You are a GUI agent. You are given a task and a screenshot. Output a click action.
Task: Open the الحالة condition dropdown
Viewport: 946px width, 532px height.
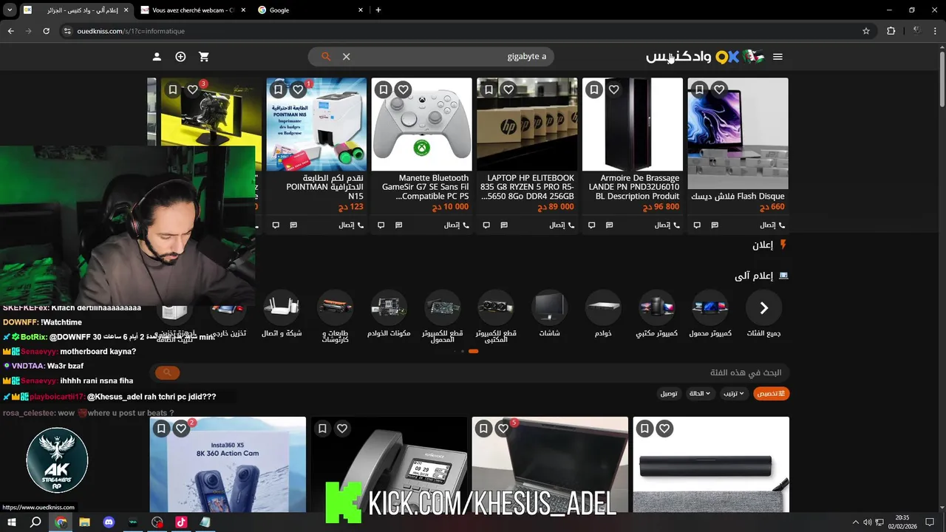click(x=699, y=394)
